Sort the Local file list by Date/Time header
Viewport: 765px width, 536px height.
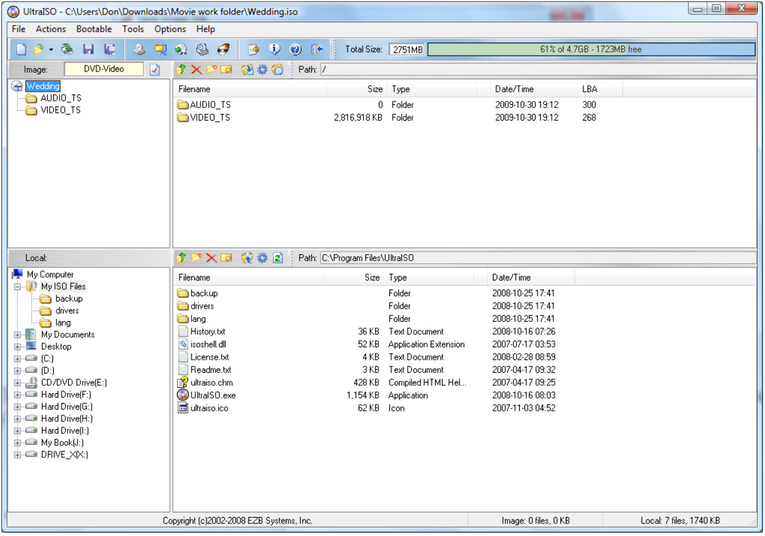[531, 278]
